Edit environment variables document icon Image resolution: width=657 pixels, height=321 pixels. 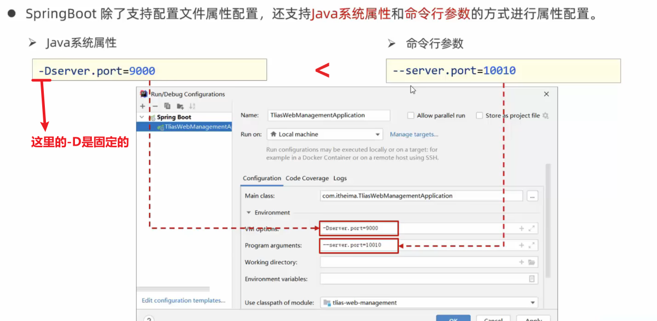coord(532,279)
